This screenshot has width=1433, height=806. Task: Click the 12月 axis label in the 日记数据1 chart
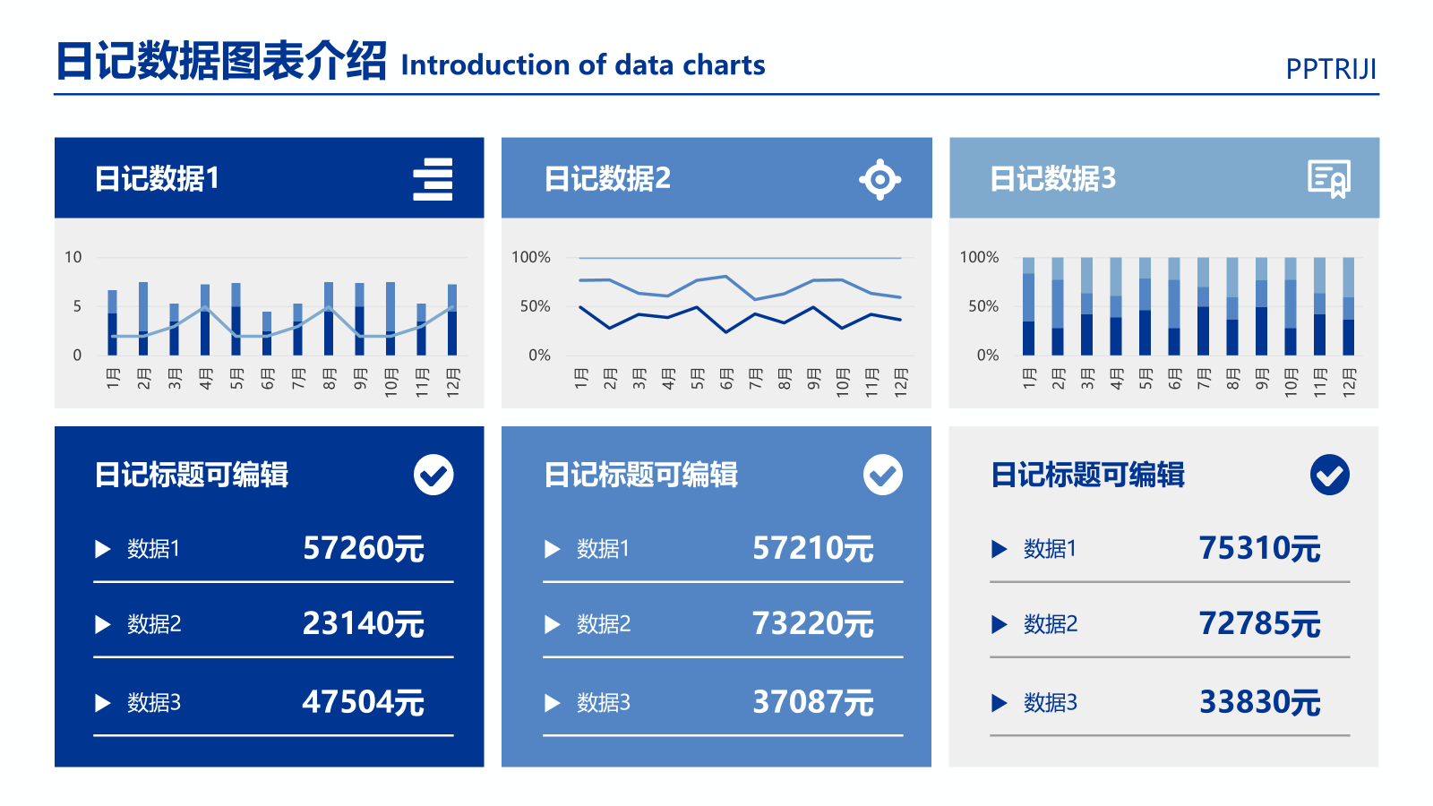click(453, 382)
